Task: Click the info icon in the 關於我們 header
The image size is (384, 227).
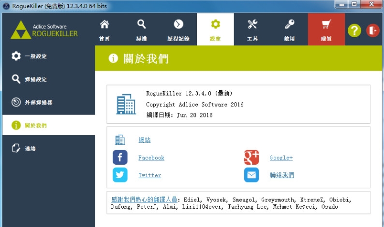Action: click(x=113, y=58)
